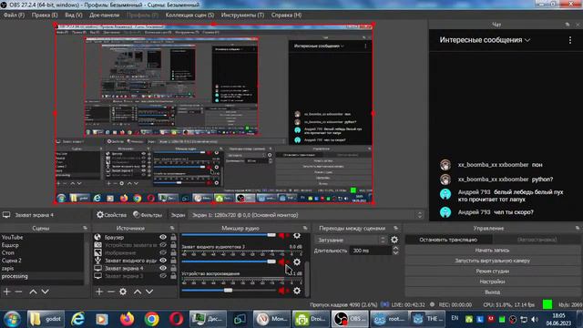Screen dimensions: 583x328
Task: Undock the Чат panel
Action: (x=568, y=25)
